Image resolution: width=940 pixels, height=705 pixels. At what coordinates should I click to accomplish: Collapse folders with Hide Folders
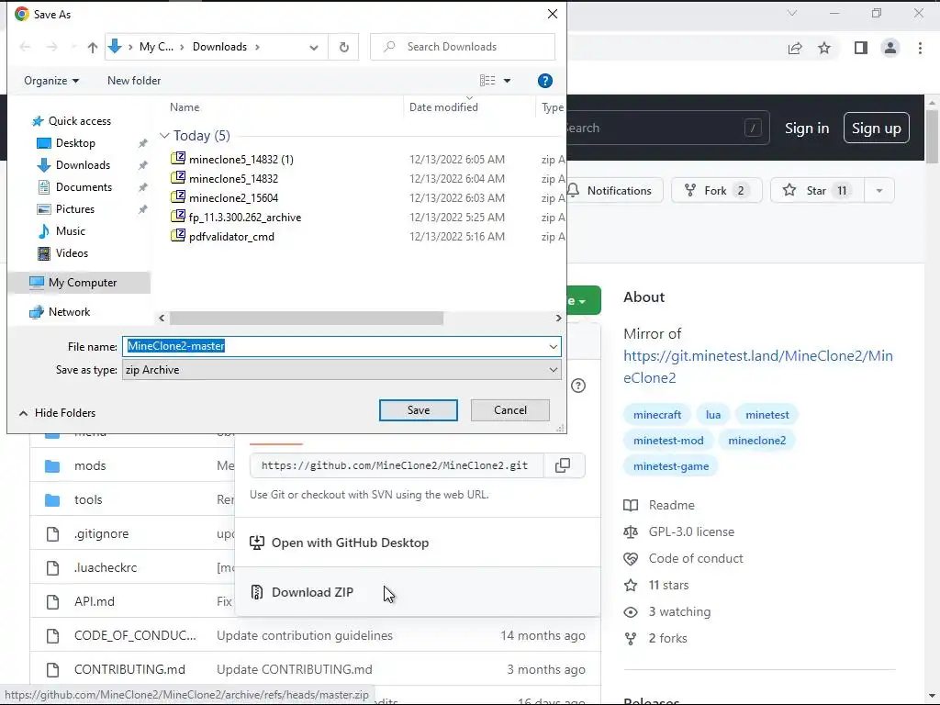(57, 413)
